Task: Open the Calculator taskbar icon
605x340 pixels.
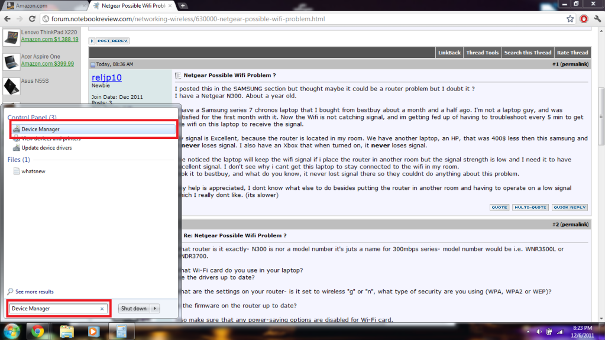Action: (x=121, y=332)
